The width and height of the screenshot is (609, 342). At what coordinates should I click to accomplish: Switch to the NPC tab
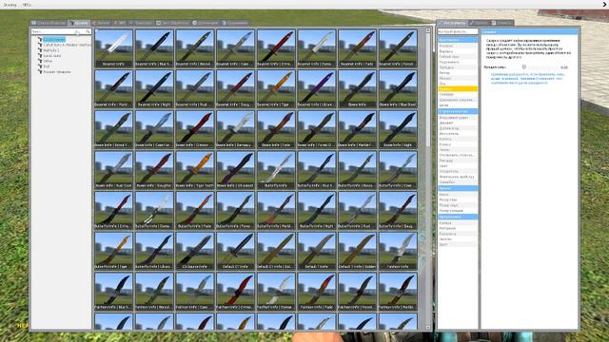pyautogui.click(x=120, y=23)
